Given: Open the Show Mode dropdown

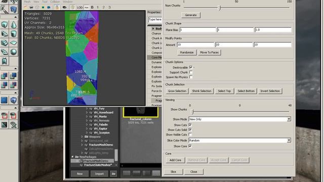Looking at the screenshot, I should [x=289, y=119].
